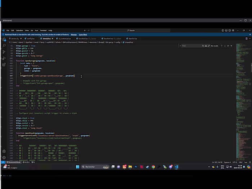Click the Find input field
252x189 pixels.
[191, 46]
